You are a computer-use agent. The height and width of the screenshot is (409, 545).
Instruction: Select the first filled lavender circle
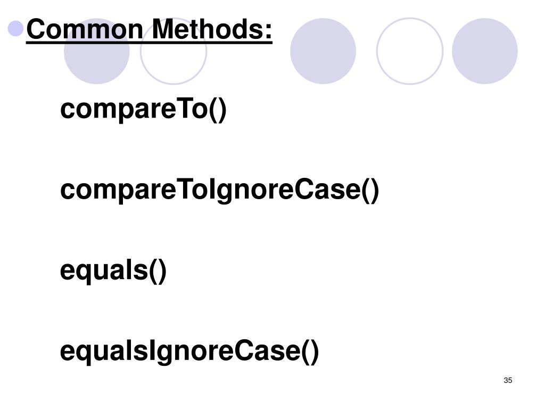pyautogui.click(x=97, y=51)
